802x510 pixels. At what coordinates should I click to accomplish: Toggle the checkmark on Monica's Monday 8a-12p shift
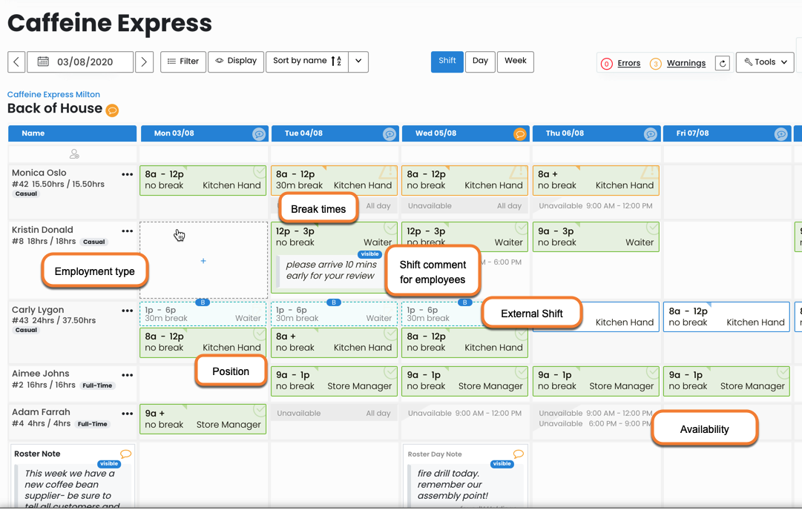pyautogui.click(x=259, y=172)
